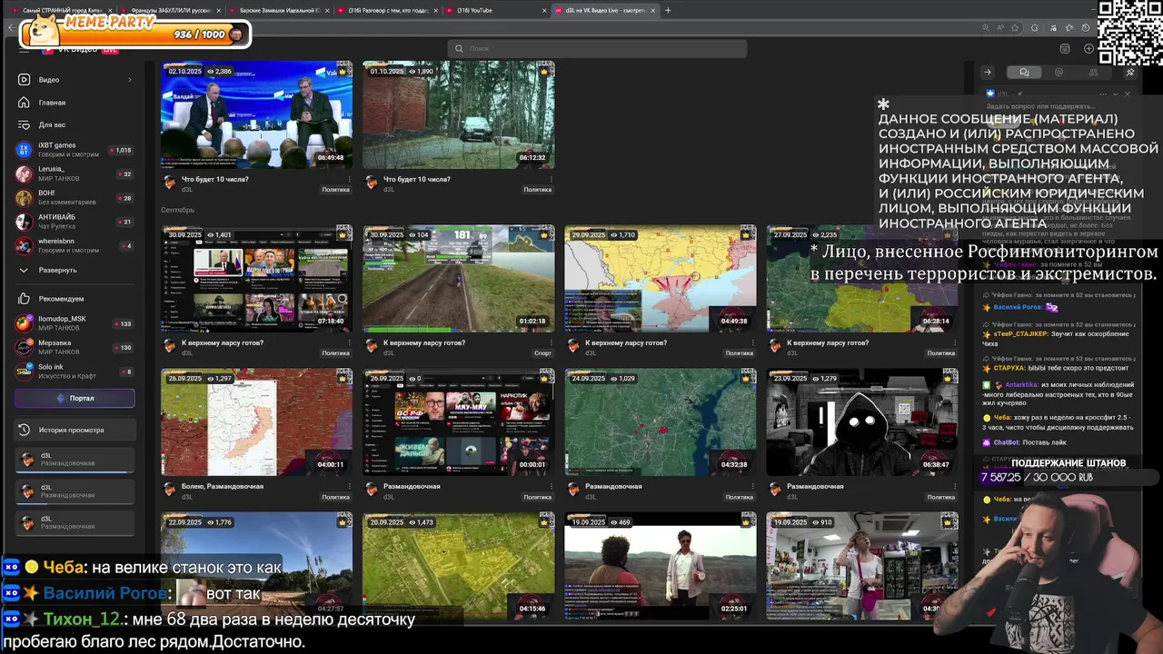1163x654 pixels.
Task: Open the Видео section icon in sidebar
Action: point(25,80)
